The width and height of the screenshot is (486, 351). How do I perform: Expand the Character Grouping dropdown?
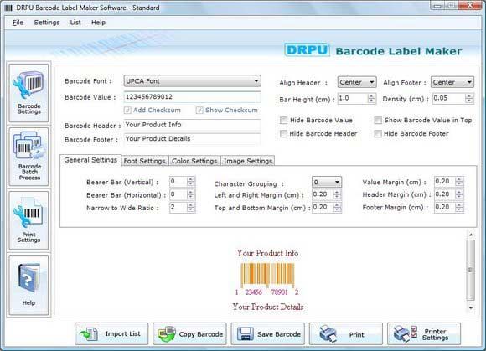pyautogui.click(x=327, y=182)
